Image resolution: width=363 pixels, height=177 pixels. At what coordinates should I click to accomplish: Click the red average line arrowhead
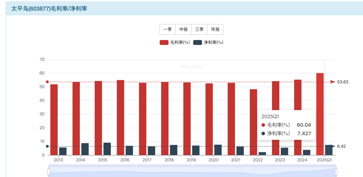pos(333,82)
